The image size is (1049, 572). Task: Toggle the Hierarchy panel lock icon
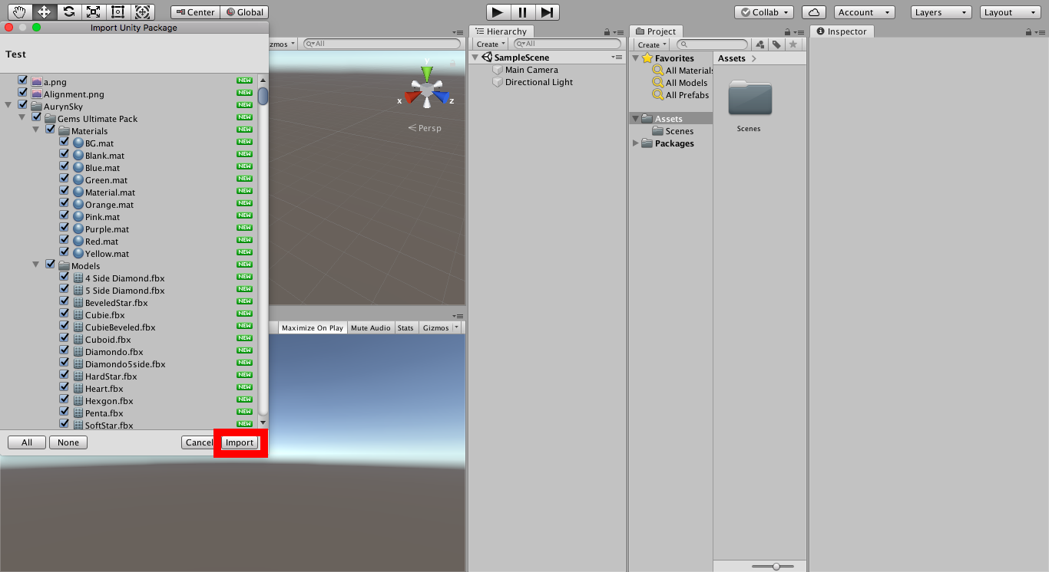click(x=607, y=32)
